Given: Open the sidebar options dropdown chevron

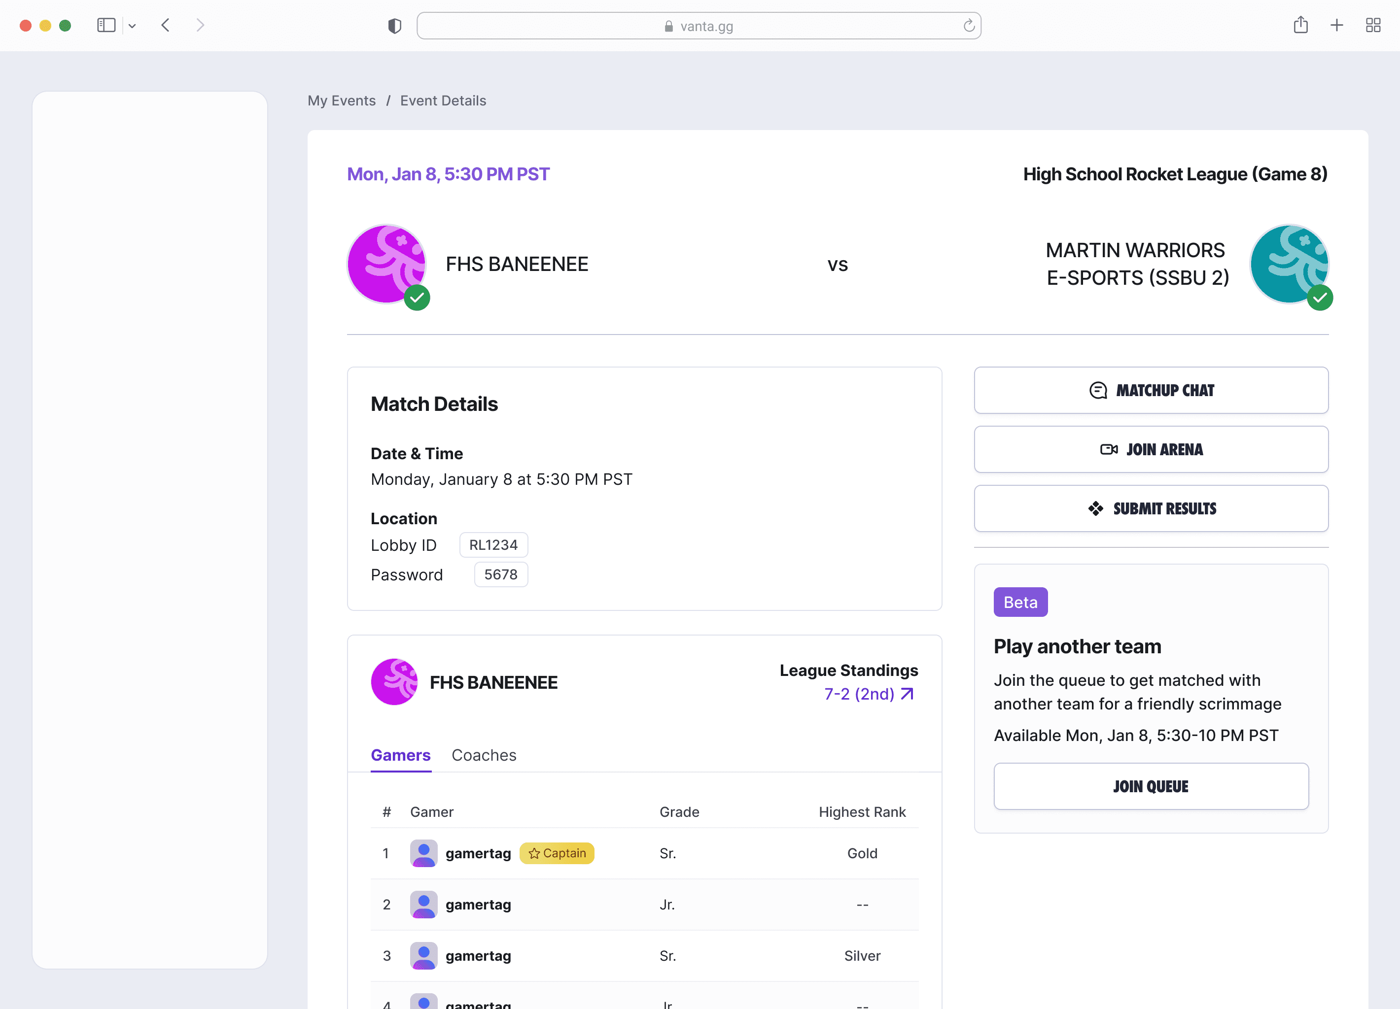Looking at the screenshot, I should pos(132,26).
